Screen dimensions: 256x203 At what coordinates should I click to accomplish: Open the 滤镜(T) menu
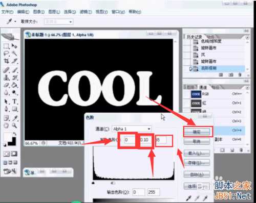tap(86, 12)
